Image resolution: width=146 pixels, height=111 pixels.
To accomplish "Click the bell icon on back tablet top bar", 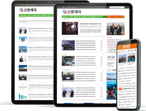I will (23, 5).
